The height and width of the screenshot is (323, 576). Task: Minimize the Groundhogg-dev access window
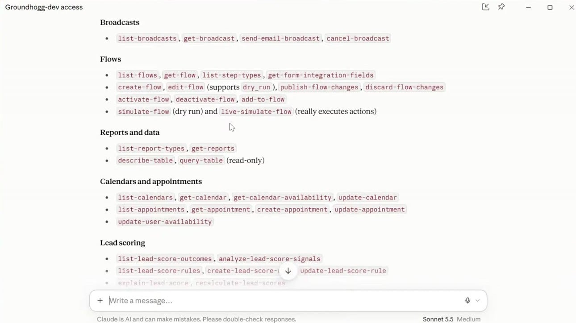(528, 7)
